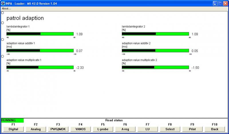Click the F8 Select button
Viewport: 229px width, 134px height.
(x=170, y=129)
